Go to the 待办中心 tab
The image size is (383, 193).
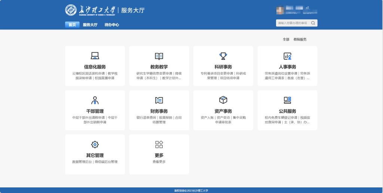click(x=112, y=25)
